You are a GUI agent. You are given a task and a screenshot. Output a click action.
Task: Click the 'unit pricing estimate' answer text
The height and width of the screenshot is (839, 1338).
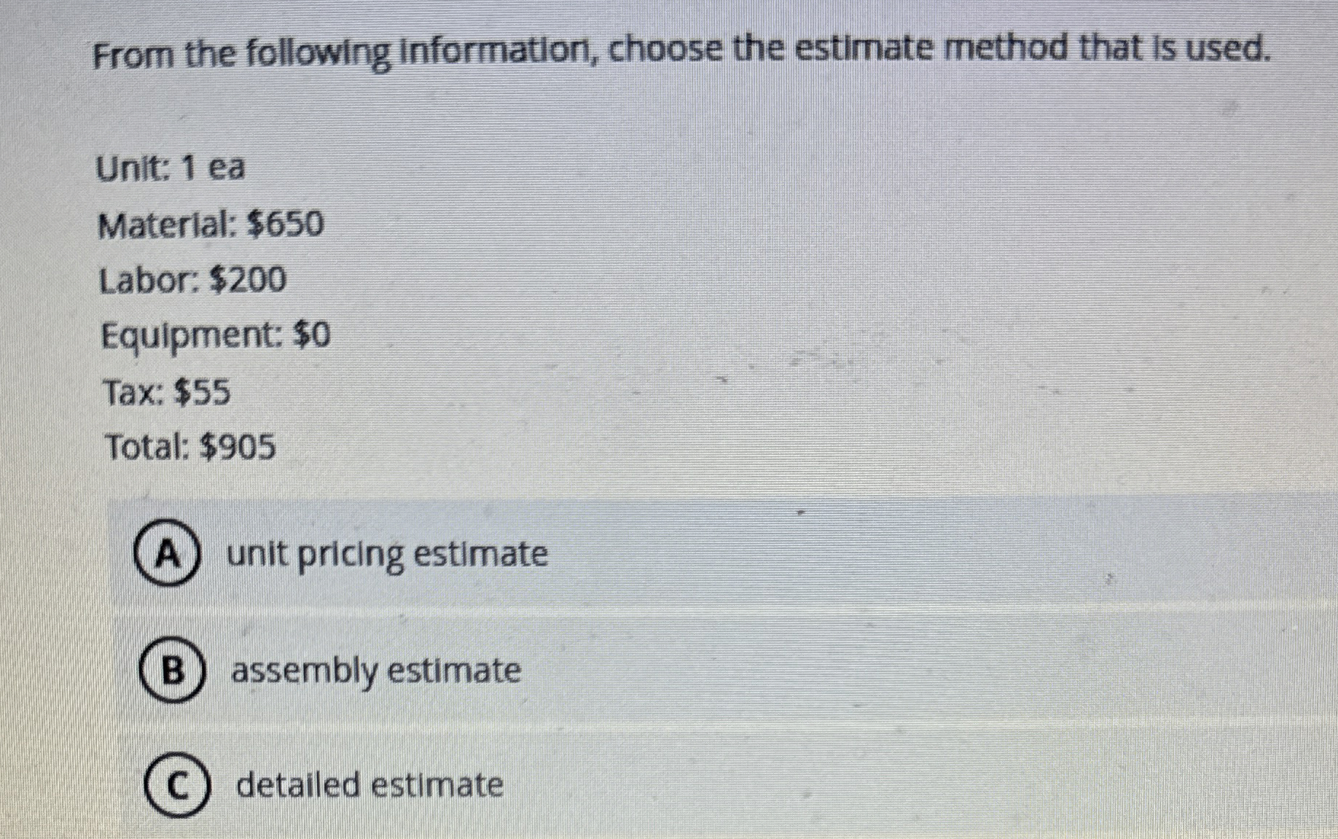click(388, 555)
